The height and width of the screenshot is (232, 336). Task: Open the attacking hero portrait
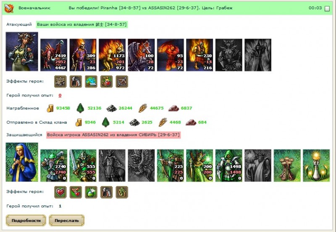click(x=22, y=51)
